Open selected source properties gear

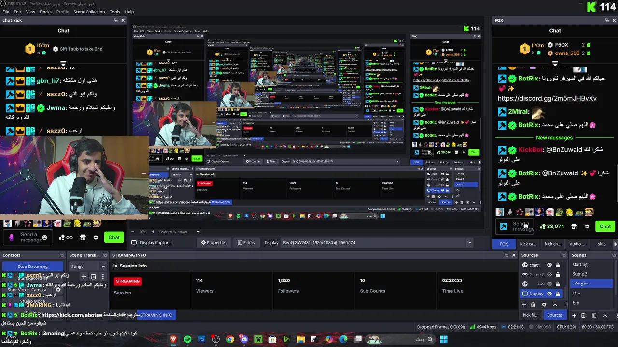544,305
